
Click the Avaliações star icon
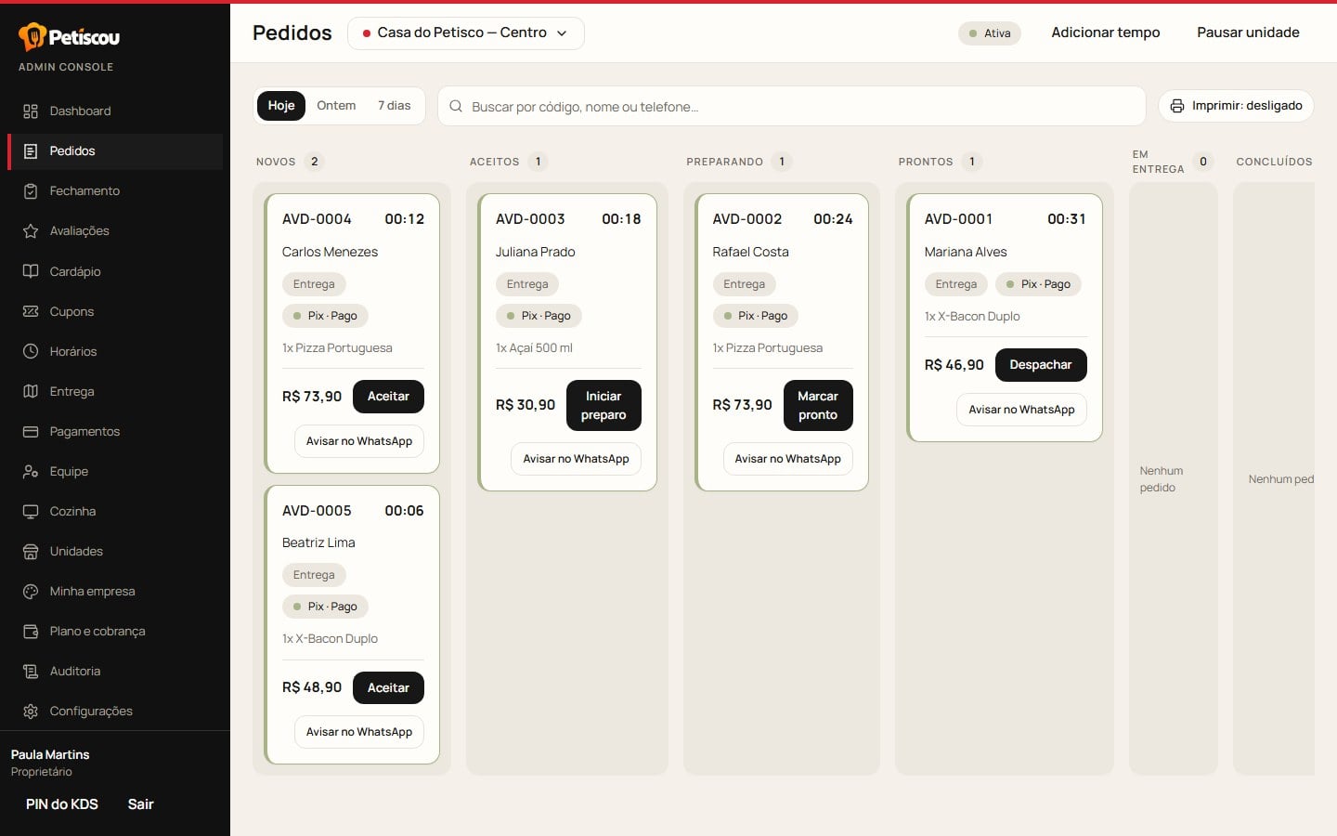click(31, 231)
